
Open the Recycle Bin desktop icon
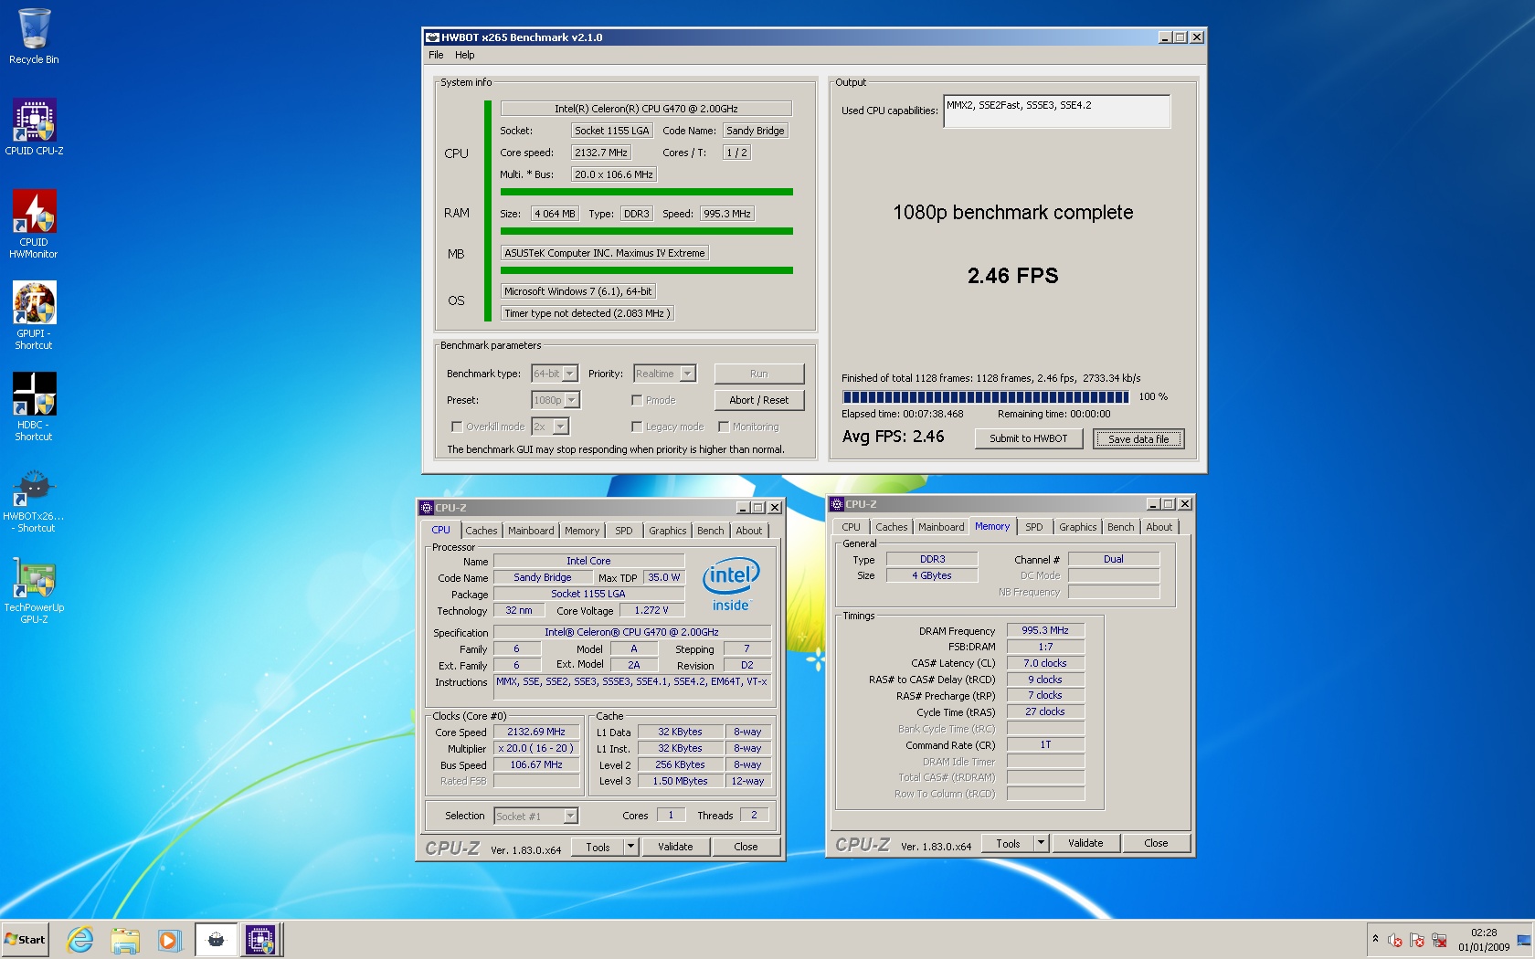pyautogui.click(x=34, y=37)
